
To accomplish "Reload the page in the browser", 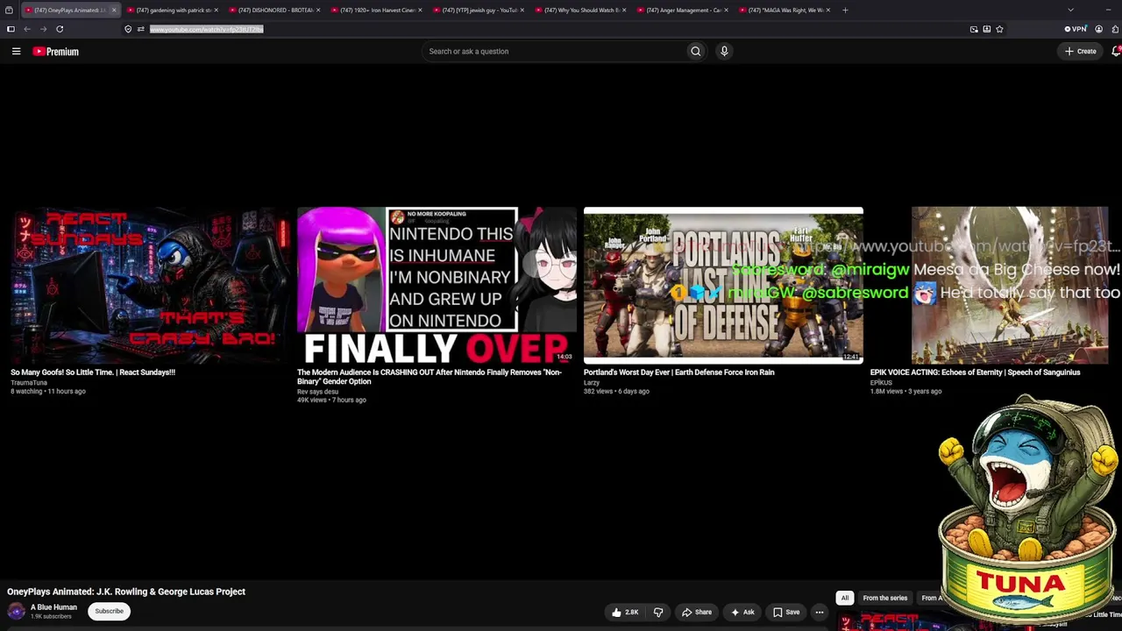I will (x=60, y=29).
